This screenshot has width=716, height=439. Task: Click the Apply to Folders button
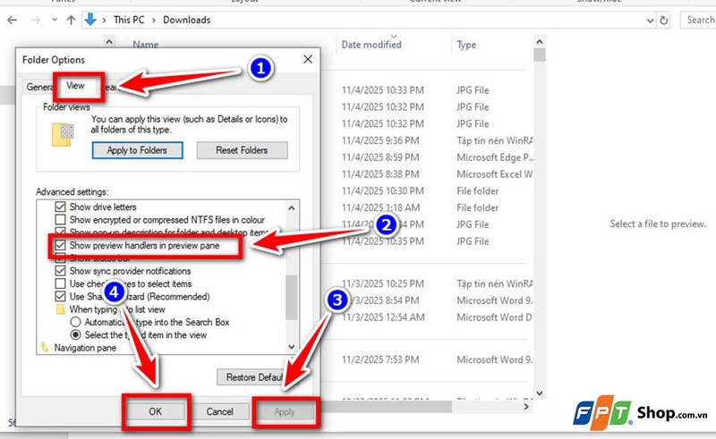point(137,150)
